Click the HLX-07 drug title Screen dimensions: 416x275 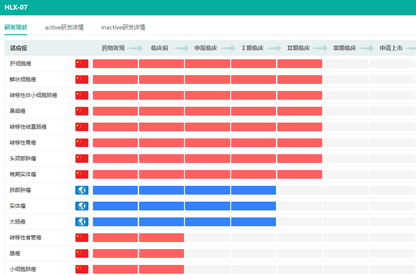coord(16,7)
